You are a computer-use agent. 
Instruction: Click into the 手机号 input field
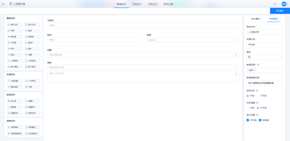[x=143, y=25]
